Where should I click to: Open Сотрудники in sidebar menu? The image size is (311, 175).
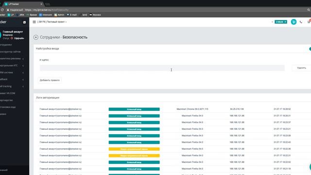coord(6,45)
